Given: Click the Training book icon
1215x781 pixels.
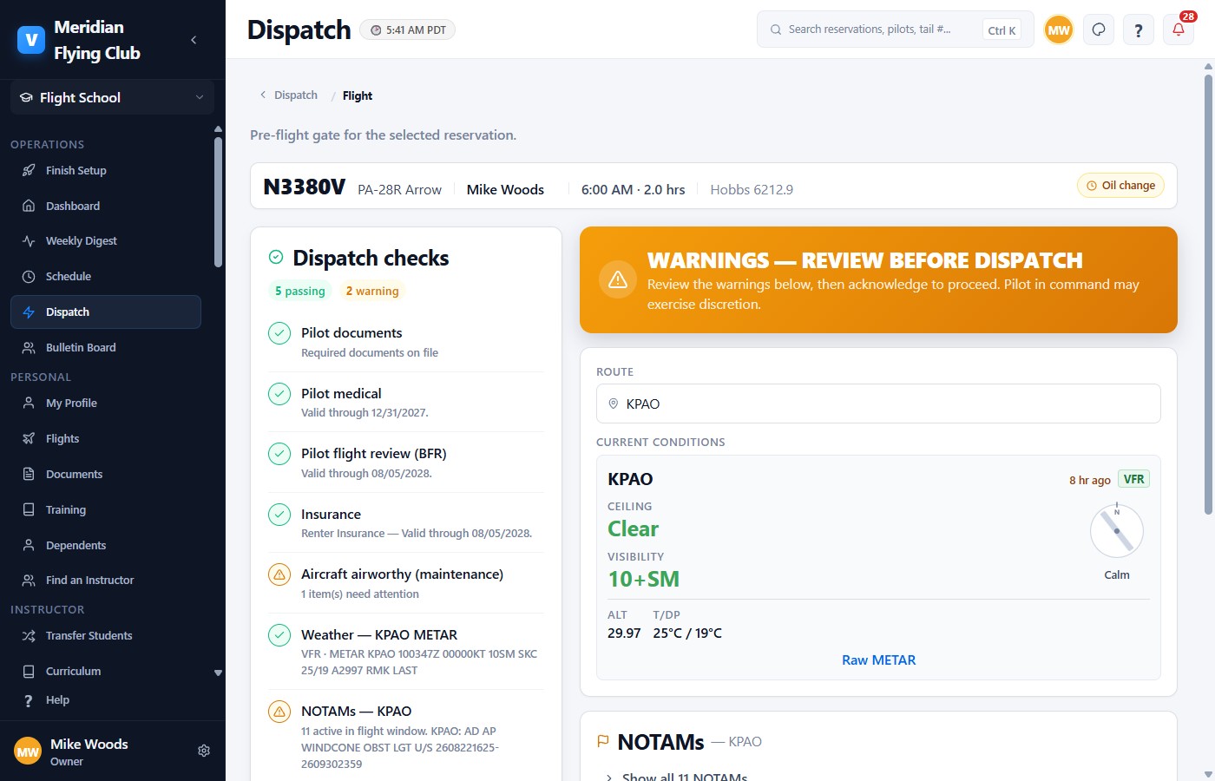Looking at the screenshot, I should (29, 510).
